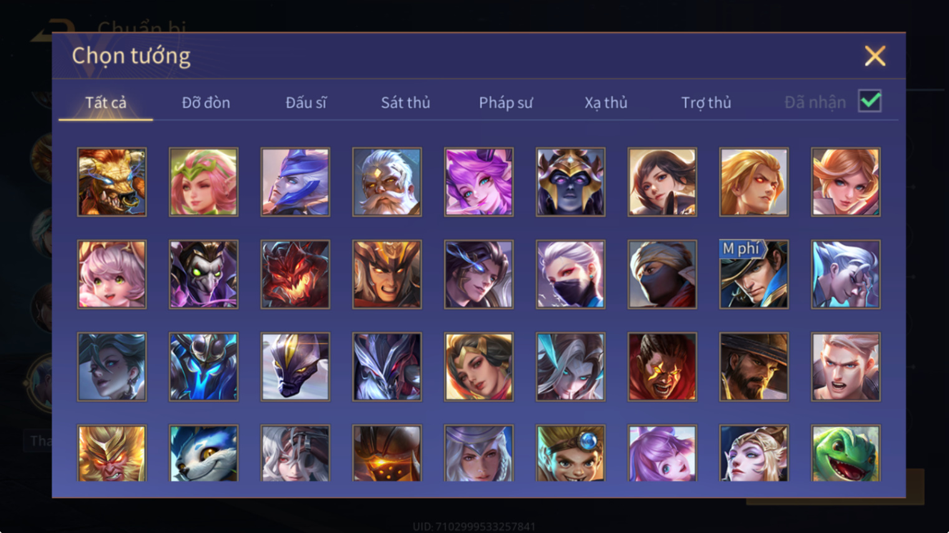
Task: Switch to the "Trợ thủ" tab
Action: 706,102
